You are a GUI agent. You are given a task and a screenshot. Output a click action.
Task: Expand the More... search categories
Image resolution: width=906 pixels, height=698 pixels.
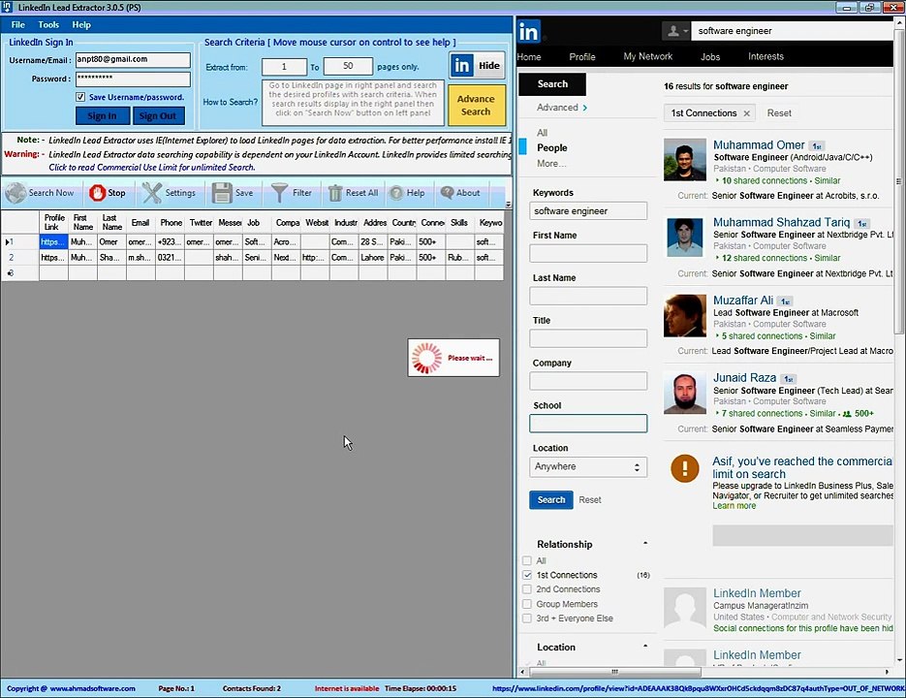551,164
